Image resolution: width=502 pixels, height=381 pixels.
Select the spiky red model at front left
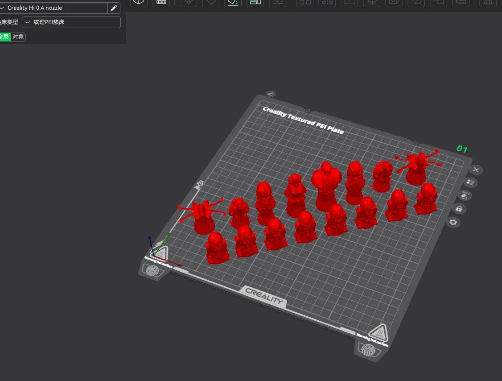(202, 217)
